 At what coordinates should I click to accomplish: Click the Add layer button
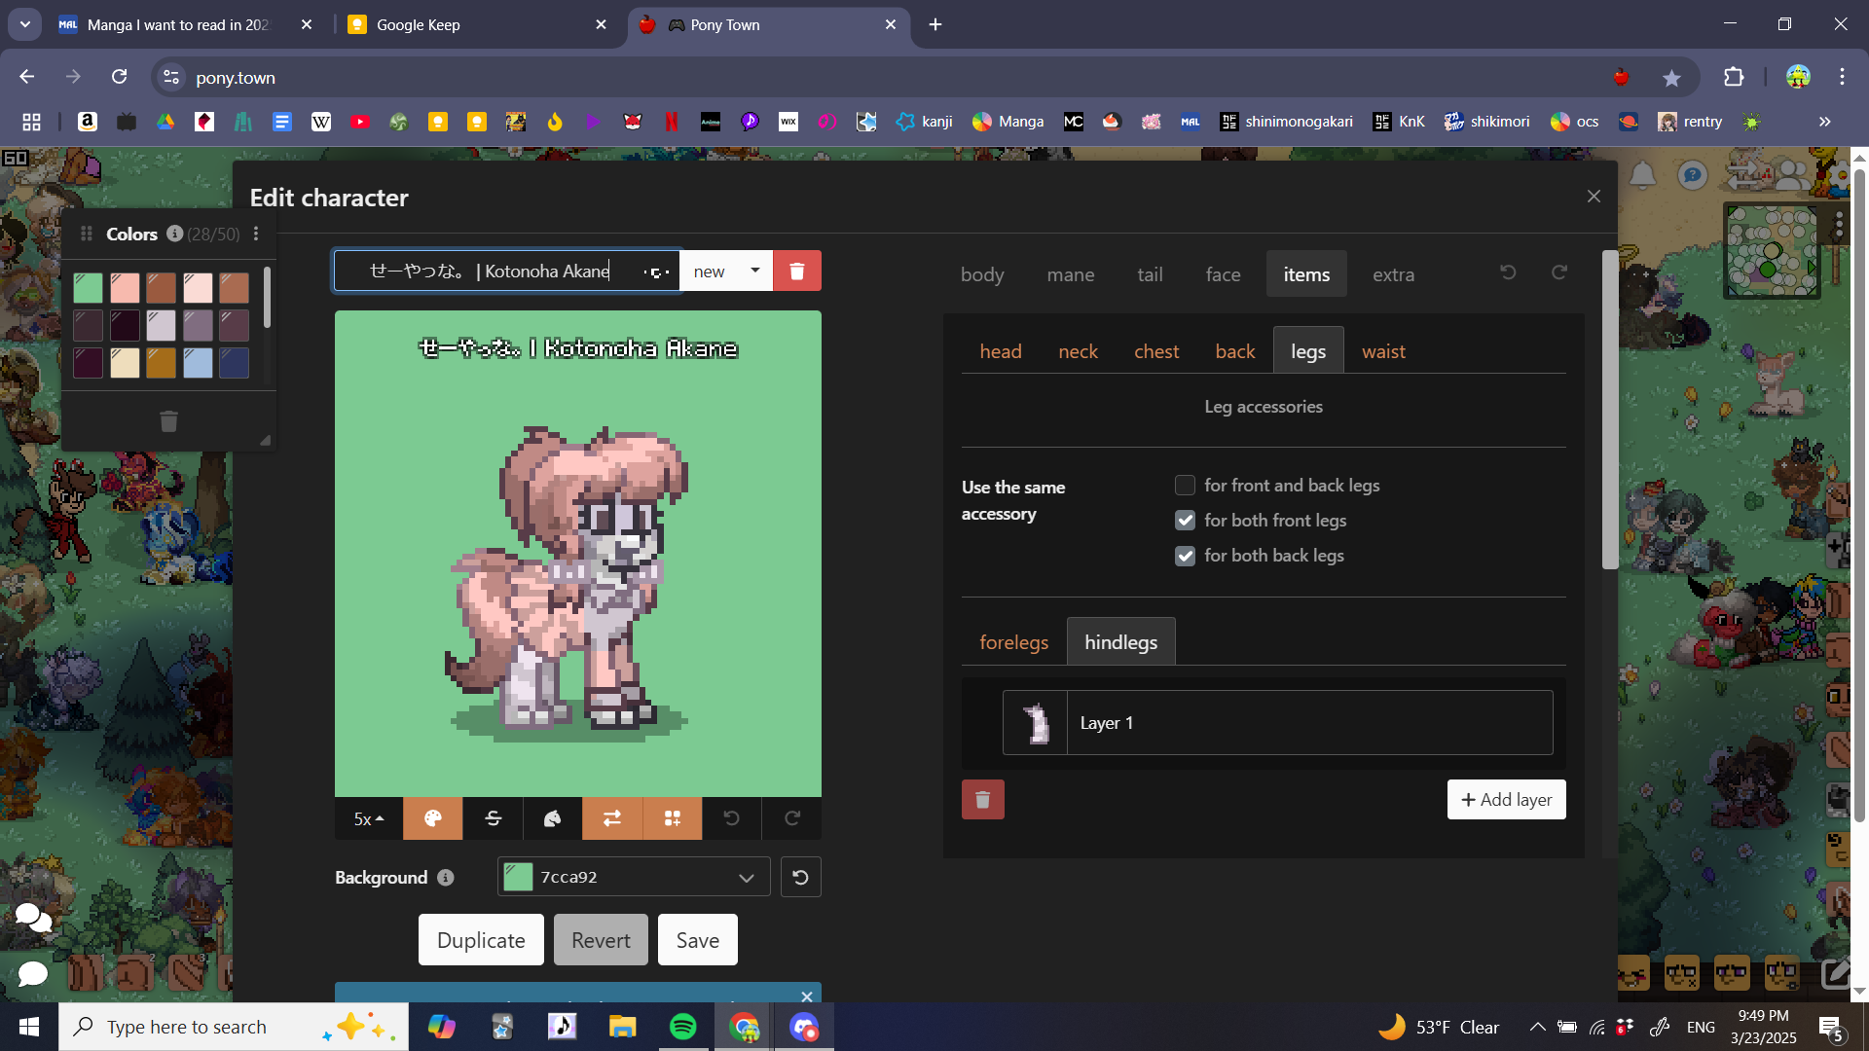coord(1506,800)
